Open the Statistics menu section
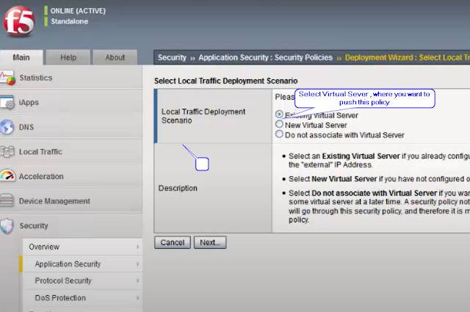 (71, 78)
